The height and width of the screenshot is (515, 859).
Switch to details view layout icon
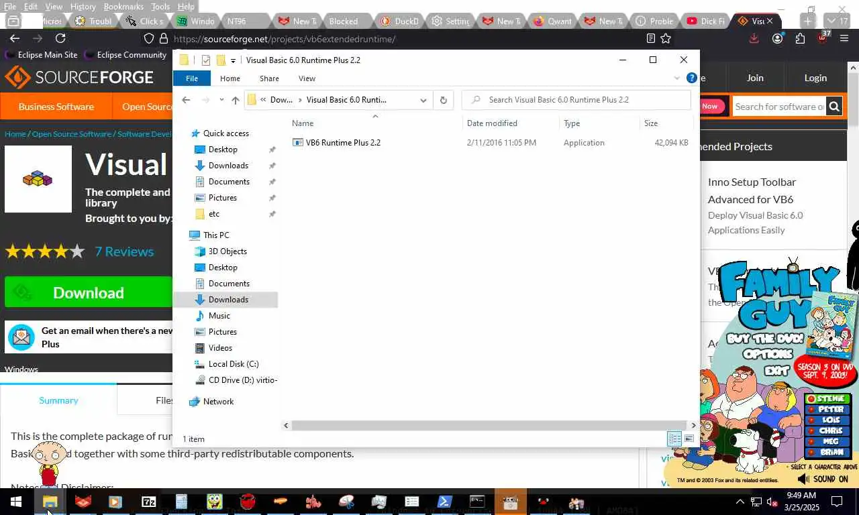[674, 439]
